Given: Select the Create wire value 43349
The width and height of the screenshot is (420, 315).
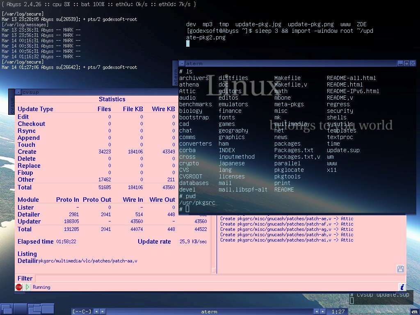Looking at the screenshot, I should 169,152.
